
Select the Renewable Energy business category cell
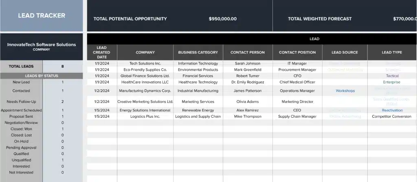[x=198, y=110]
